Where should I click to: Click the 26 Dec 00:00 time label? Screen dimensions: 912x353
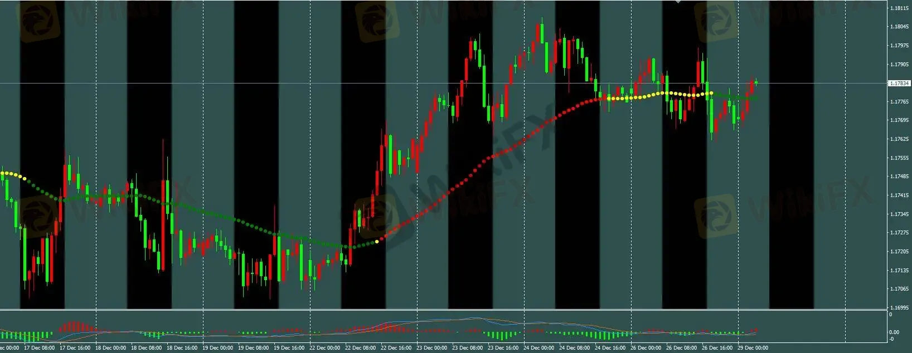tap(646, 348)
